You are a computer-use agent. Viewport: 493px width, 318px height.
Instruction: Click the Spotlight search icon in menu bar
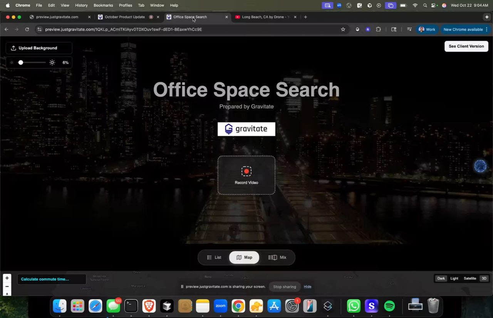tap(425, 5)
